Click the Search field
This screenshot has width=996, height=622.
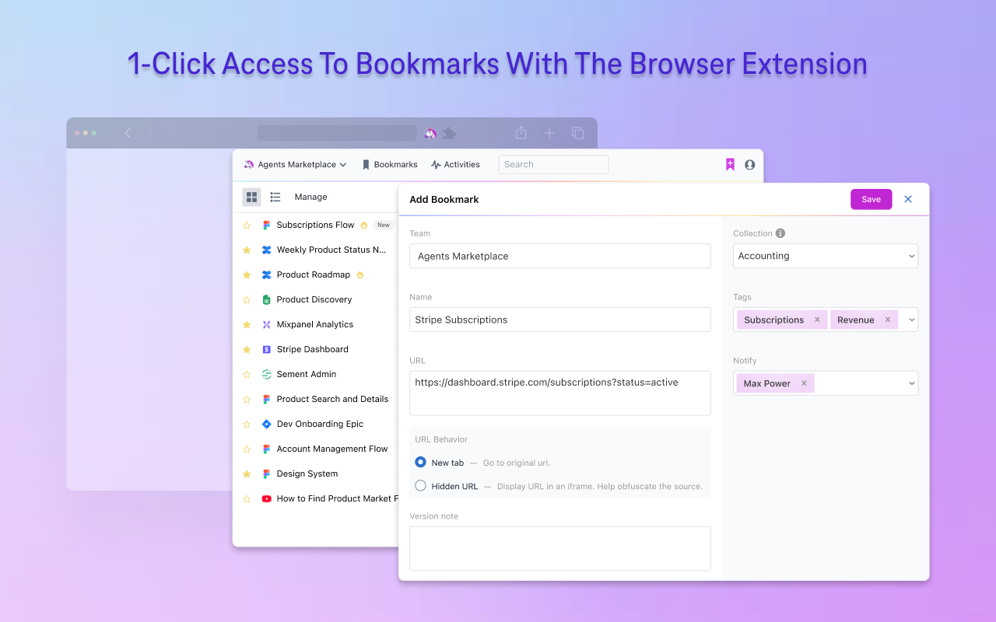click(553, 165)
